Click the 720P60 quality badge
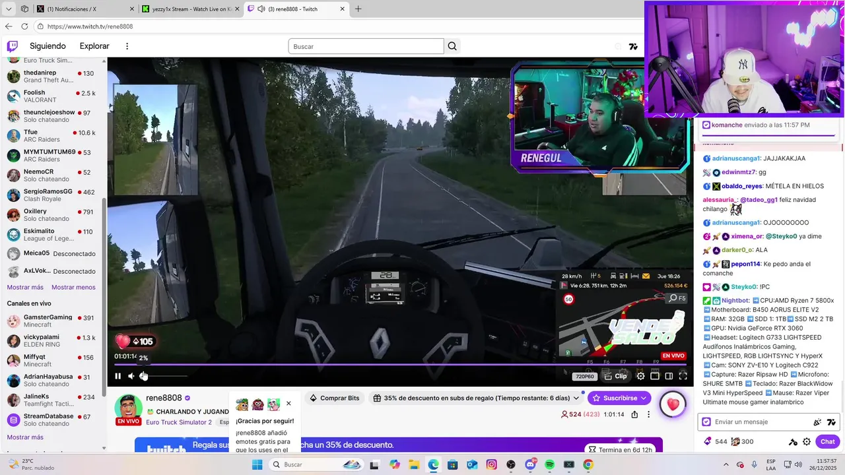The image size is (845, 475). coord(585,377)
